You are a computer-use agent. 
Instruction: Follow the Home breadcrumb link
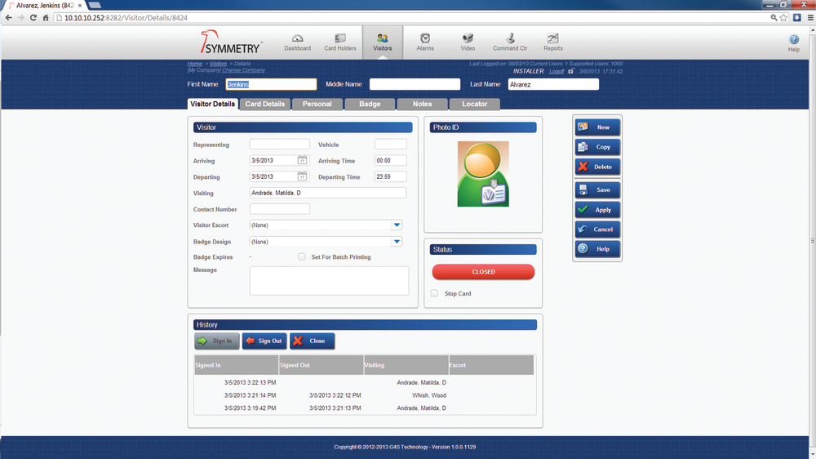tap(195, 64)
